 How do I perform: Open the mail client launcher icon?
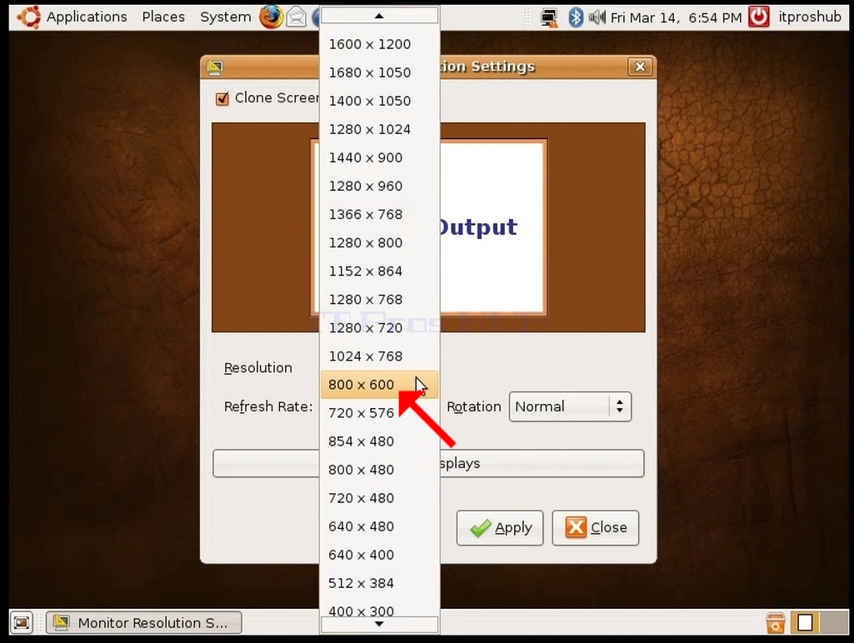296,17
